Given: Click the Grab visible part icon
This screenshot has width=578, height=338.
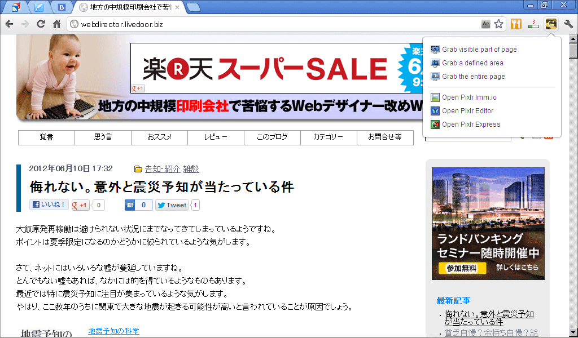Looking at the screenshot, I should [435, 49].
